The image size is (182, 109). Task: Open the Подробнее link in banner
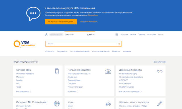click(x=93, y=15)
